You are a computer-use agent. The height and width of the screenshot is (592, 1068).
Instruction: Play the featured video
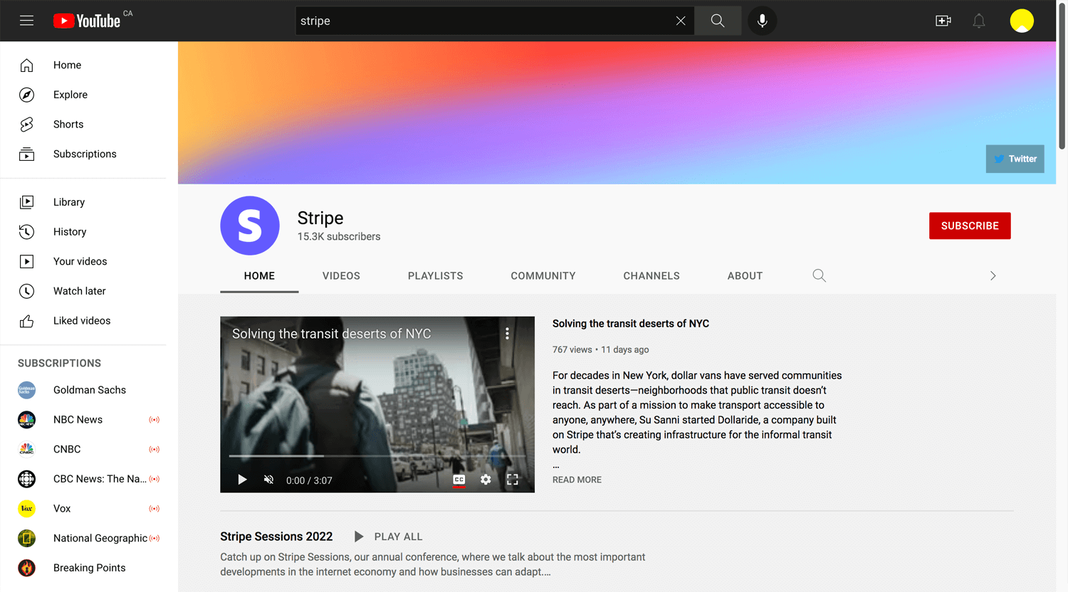(x=242, y=480)
